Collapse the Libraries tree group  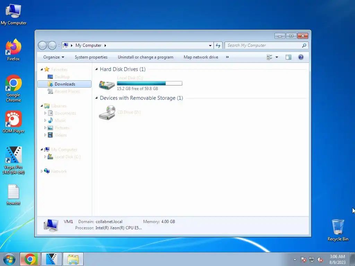tap(42, 106)
